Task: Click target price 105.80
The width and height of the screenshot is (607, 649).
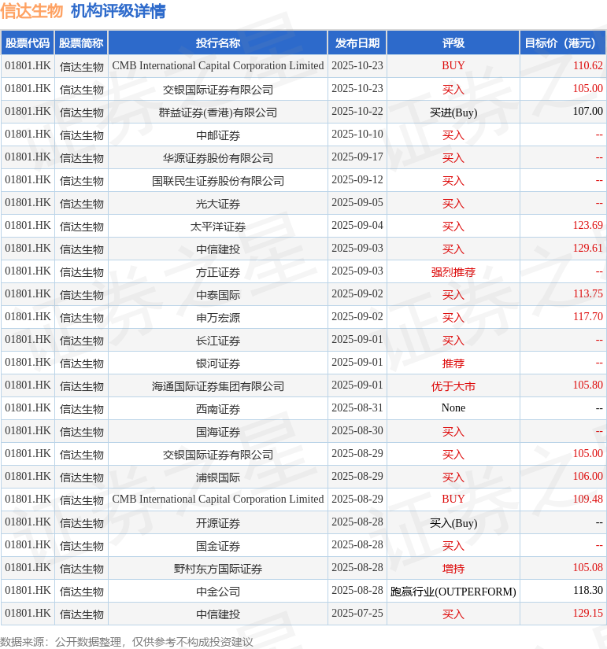Action: (x=587, y=385)
